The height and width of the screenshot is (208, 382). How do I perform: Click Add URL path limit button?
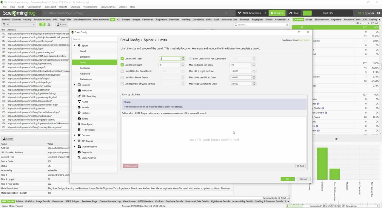300,166
